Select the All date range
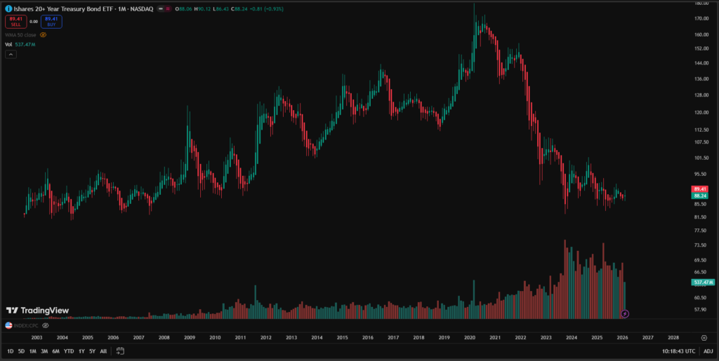The width and height of the screenshot is (719, 361). pyautogui.click(x=103, y=351)
